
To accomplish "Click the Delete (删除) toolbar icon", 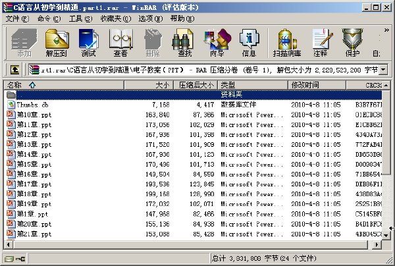I will click(x=153, y=42).
